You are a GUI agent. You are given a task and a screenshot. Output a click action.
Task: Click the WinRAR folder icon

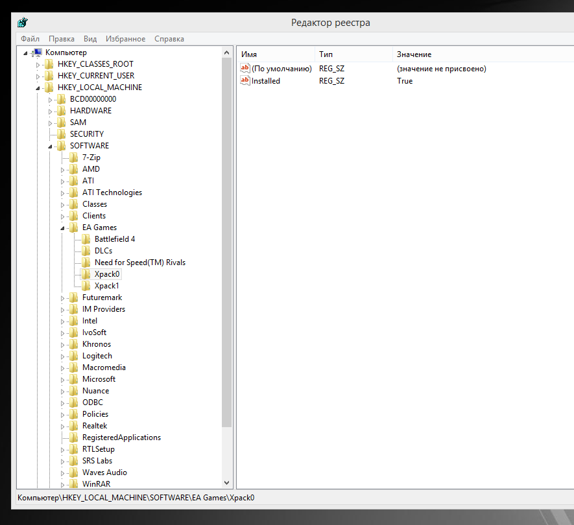coord(74,484)
